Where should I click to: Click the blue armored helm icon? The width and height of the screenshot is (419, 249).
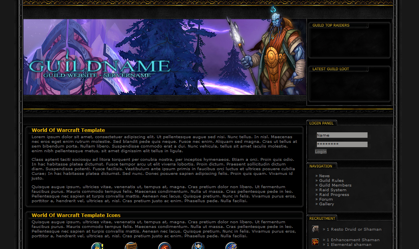point(198,245)
